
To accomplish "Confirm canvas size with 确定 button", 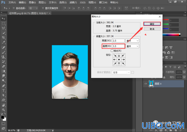I will [x=152, y=24].
